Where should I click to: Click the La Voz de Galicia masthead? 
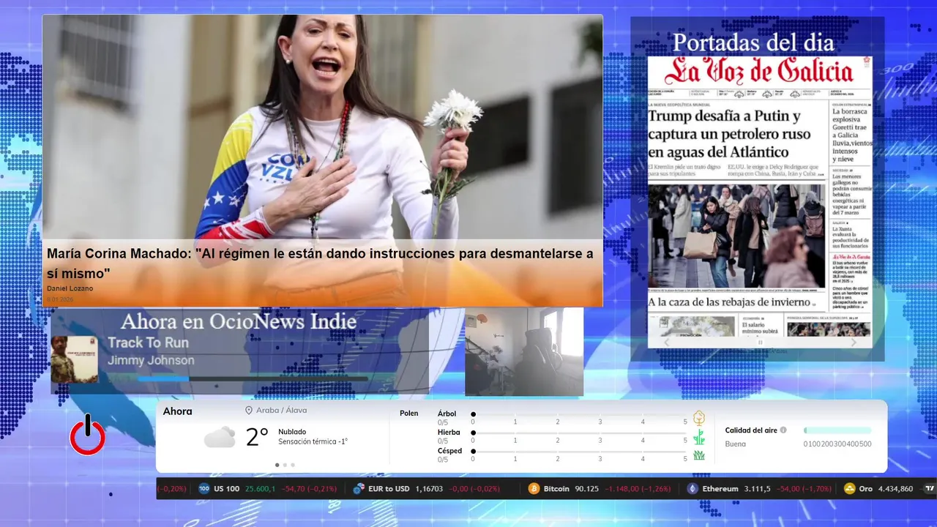pos(759,72)
